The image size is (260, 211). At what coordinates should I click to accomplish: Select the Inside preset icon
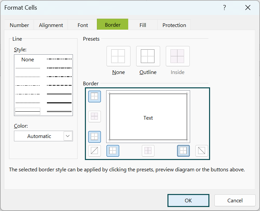click(x=177, y=56)
